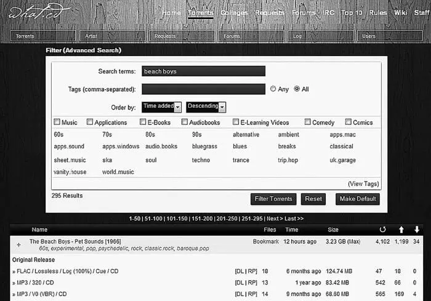Go to results page 251-295
Image resolution: width=431 pixels, height=301 pixels.
point(252,219)
